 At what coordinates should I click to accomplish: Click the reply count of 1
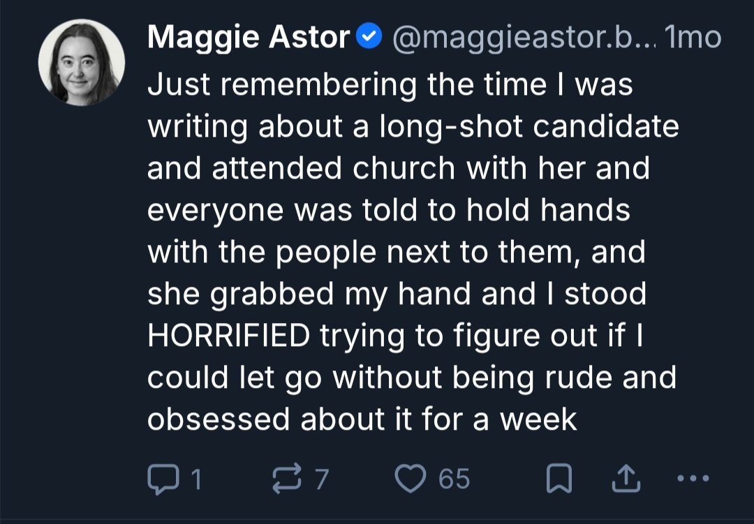196,479
